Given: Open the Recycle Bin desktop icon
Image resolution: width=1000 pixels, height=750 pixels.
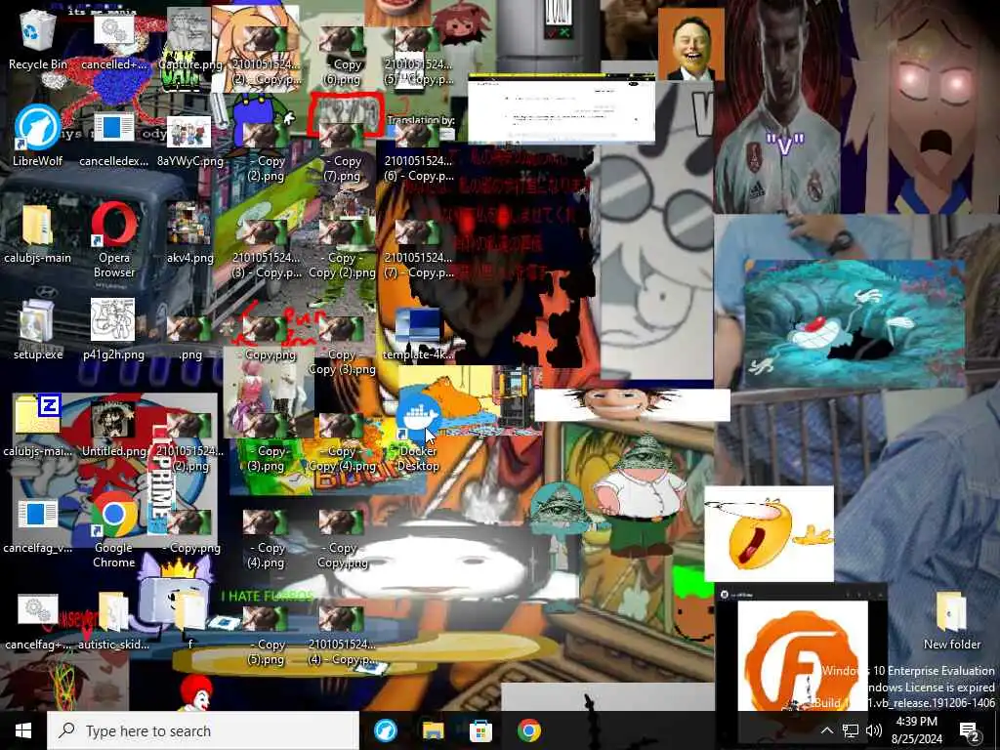Looking at the screenshot, I should (38, 40).
